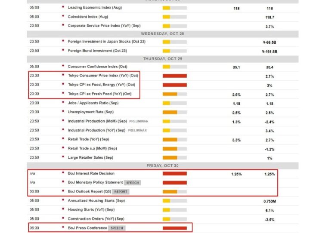Open the Tokyo CPI ex Food, Energy event
The image size is (310, 233).
[x=102, y=85]
